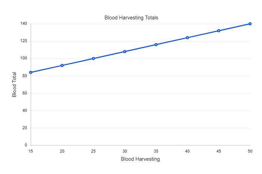Select the y-axis tick label "60"
This screenshot has width=262, height=174.
point(25,93)
